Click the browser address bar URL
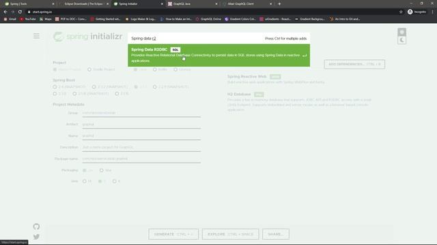This screenshot has height=245, width=437. 42,12
